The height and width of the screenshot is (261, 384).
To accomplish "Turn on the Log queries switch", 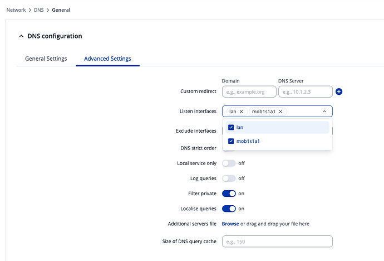I will click(x=229, y=178).
